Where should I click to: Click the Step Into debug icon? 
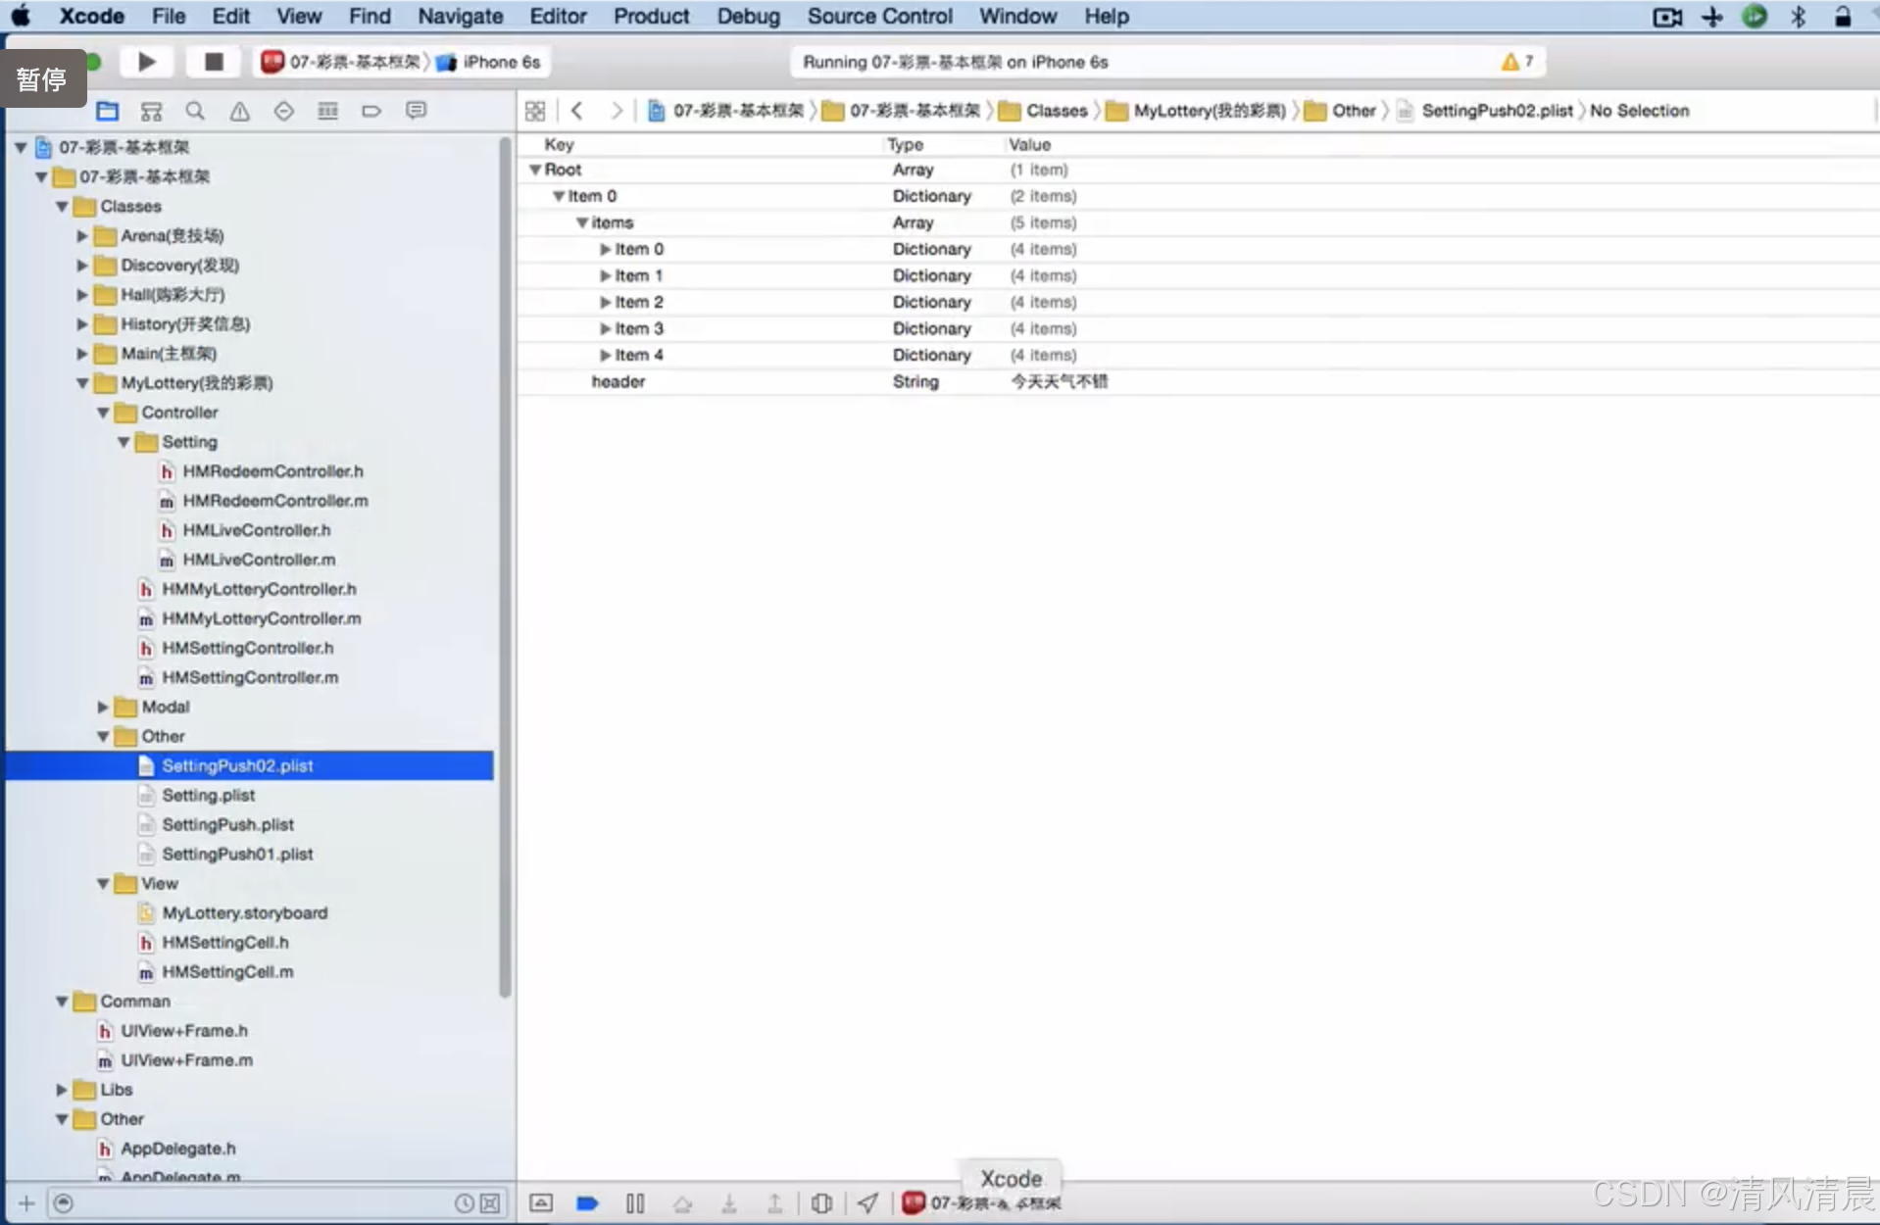(729, 1202)
